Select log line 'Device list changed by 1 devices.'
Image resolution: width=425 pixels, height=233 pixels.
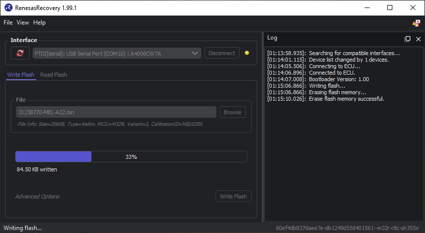(x=328, y=60)
